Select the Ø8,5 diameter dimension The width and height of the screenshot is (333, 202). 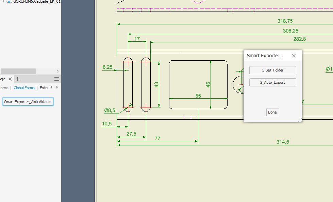pyautogui.click(x=110, y=110)
